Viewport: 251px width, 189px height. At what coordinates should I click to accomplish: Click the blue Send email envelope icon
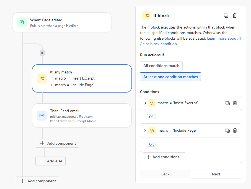click(x=42, y=116)
